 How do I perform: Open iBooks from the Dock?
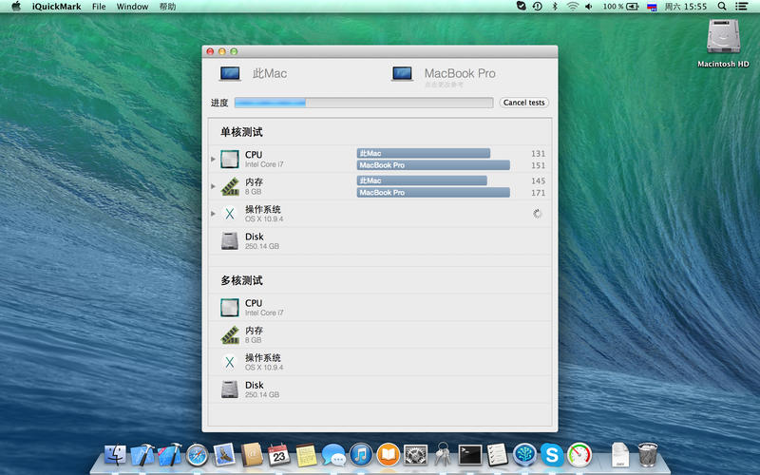click(389, 455)
